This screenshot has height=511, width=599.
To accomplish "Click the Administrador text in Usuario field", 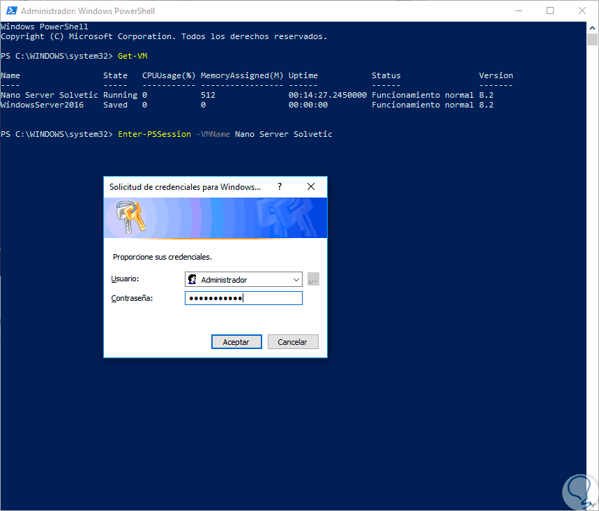I will click(x=224, y=280).
